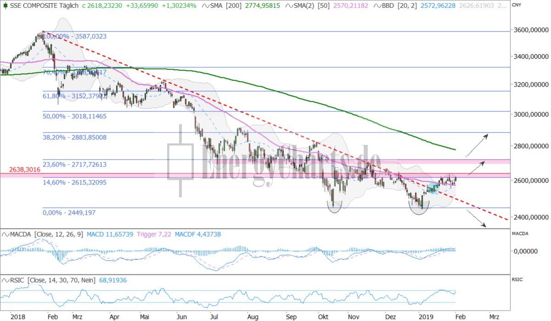
Task: Click the 2800,00000 price axis tick
Action: click(x=531, y=146)
